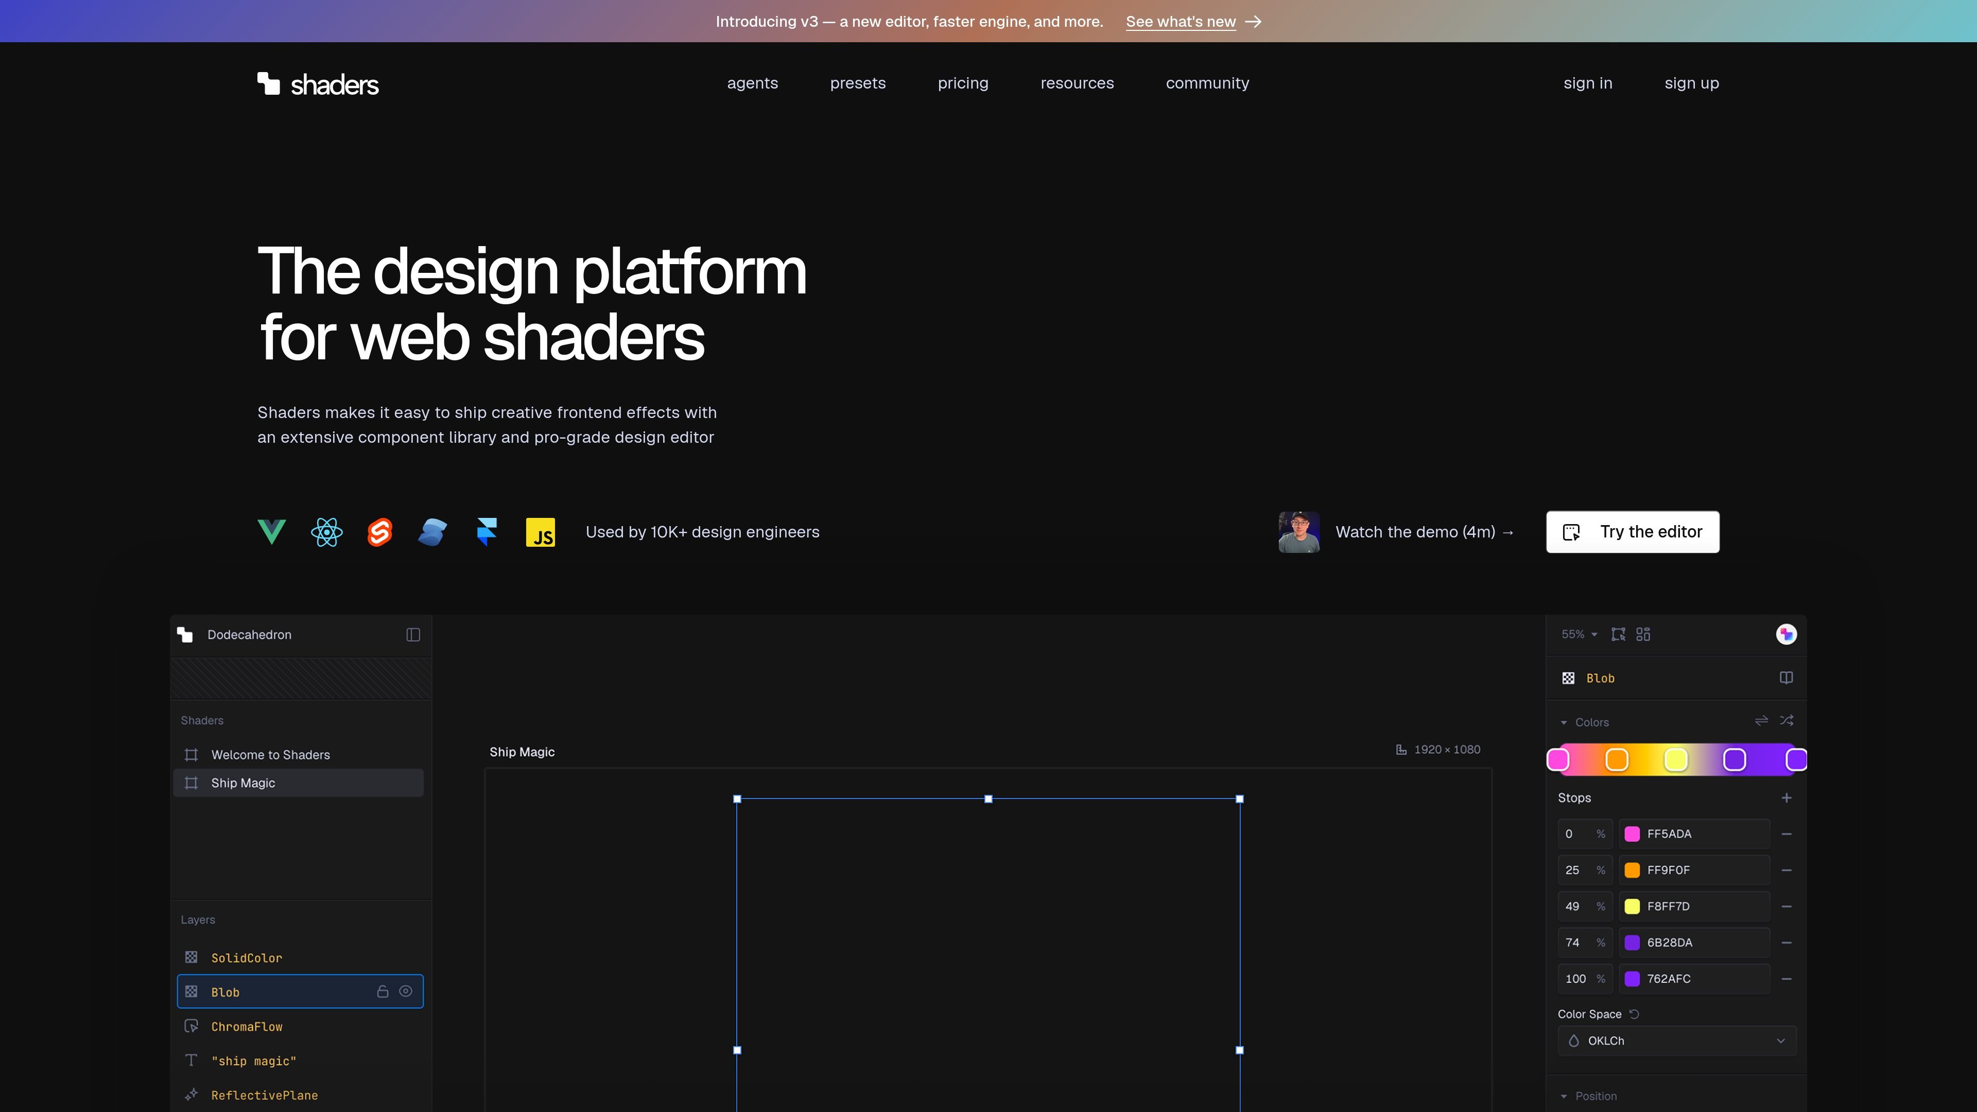Open the pricing nav item
Image resolution: width=1977 pixels, height=1112 pixels.
click(x=962, y=83)
